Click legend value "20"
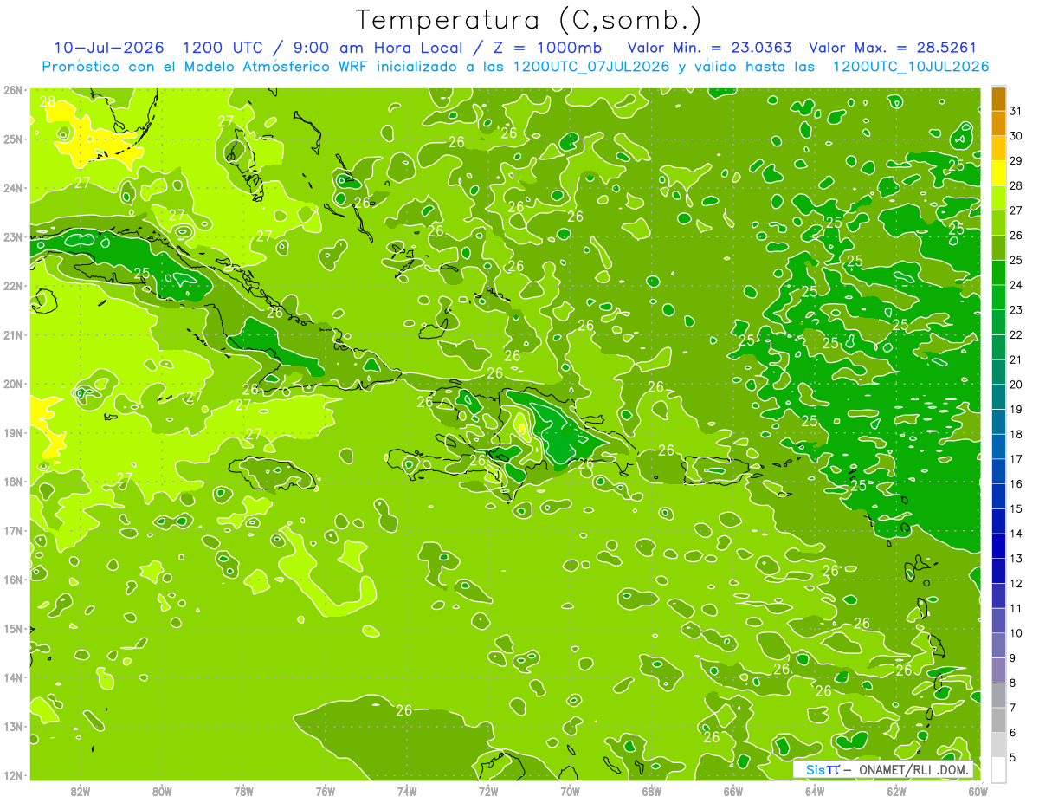This screenshot has width=1039, height=803. tap(1016, 385)
